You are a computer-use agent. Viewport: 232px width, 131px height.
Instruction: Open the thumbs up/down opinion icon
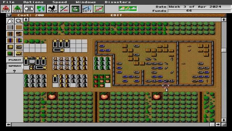29,9
